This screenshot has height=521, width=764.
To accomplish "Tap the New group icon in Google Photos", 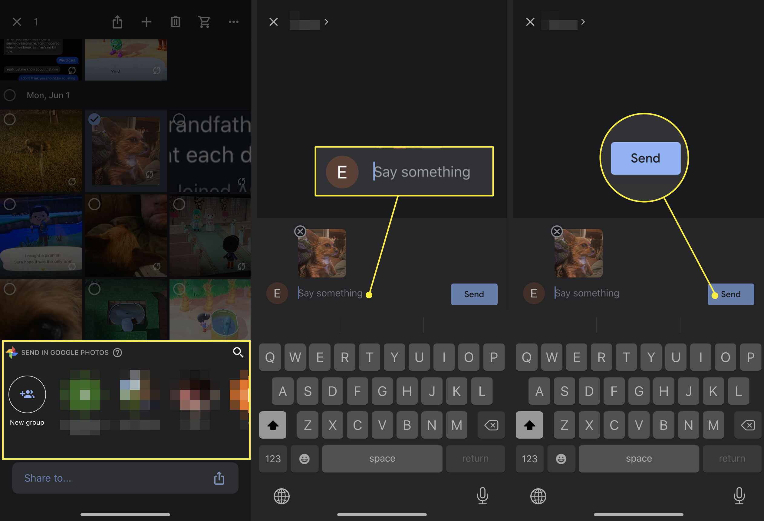I will (x=27, y=394).
